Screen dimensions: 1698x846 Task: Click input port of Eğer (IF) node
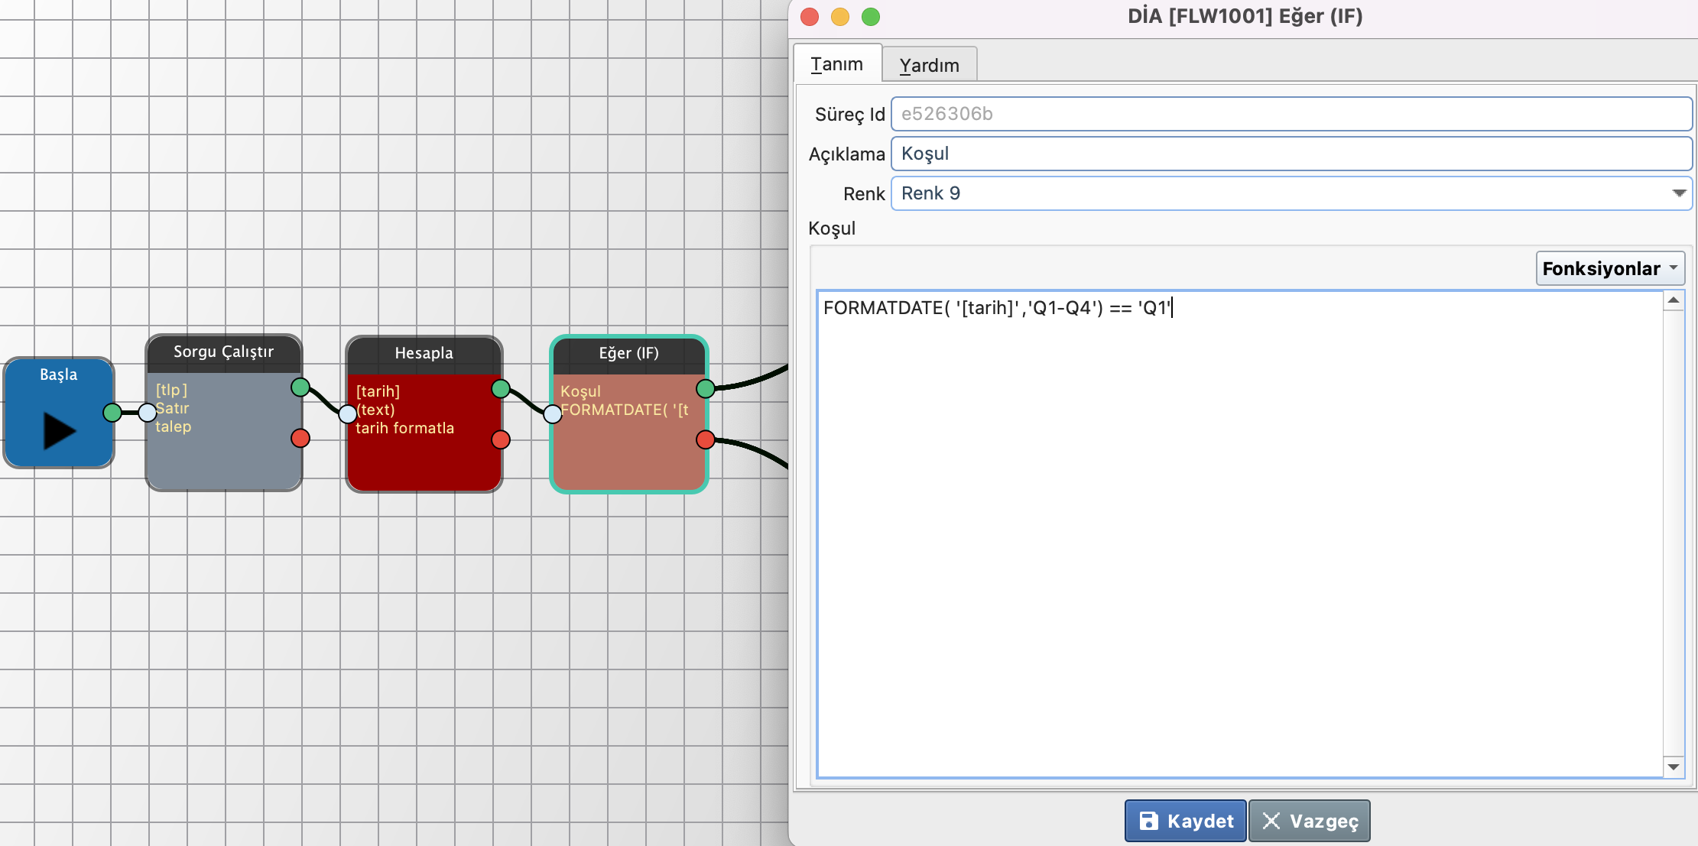(x=552, y=414)
